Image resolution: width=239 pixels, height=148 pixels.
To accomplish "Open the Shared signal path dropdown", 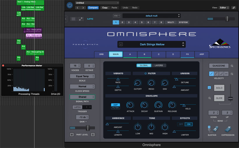I will 82,97.
